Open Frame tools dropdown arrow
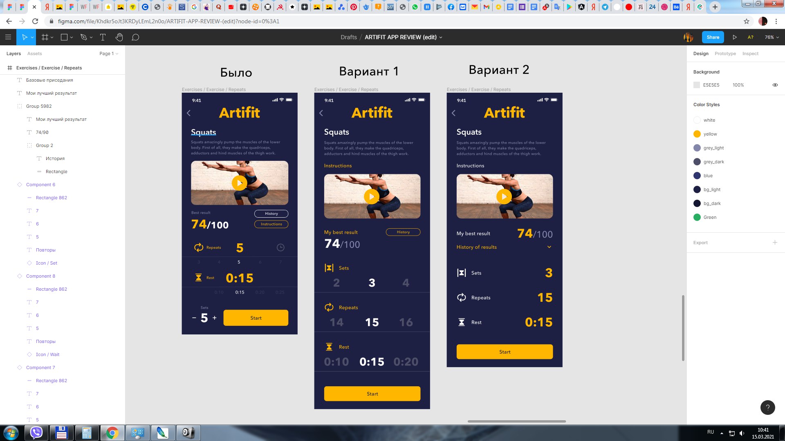Screen dimensions: 785x441 (x=52, y=38)
